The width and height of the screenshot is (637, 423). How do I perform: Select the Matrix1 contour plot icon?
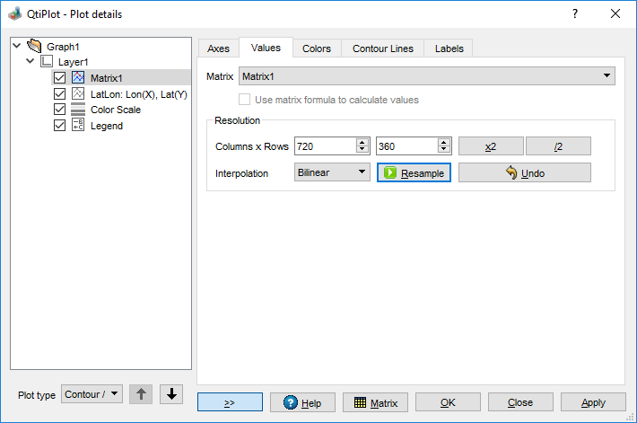coord(78,77)
